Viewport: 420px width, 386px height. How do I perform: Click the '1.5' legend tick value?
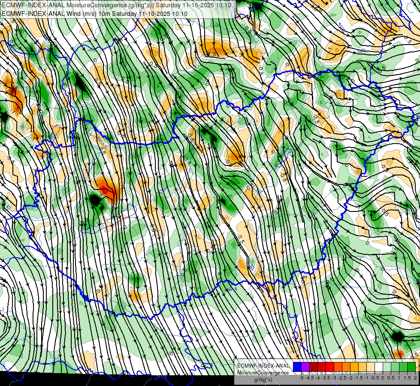[x=408, y=378]
